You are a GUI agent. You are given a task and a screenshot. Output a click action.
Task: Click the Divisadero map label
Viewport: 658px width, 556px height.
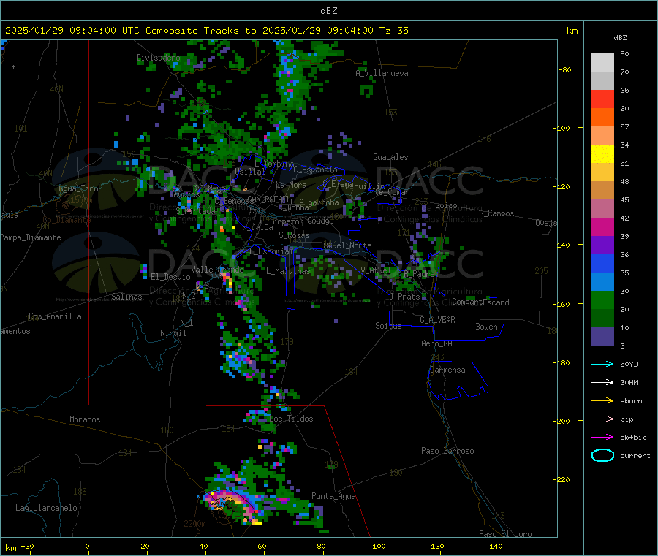[158, 58]
